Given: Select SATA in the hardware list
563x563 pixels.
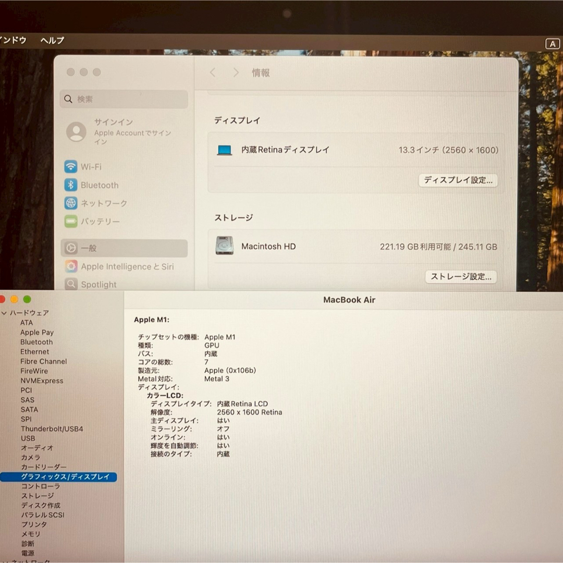Looking at the screenshot, I should coord(29,410).
